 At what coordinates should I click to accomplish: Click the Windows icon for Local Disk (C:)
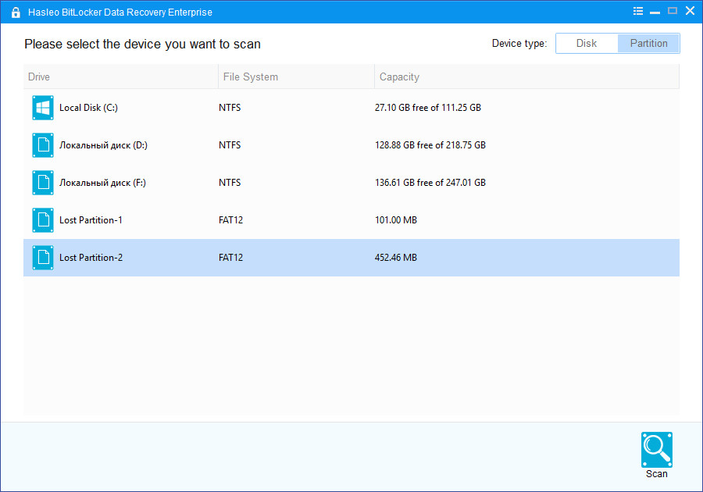[43, 108]
